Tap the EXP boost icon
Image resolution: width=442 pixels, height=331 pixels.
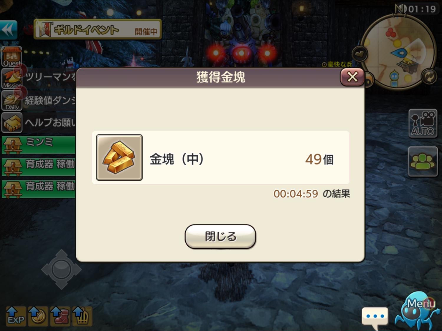[x=16, y=316]
